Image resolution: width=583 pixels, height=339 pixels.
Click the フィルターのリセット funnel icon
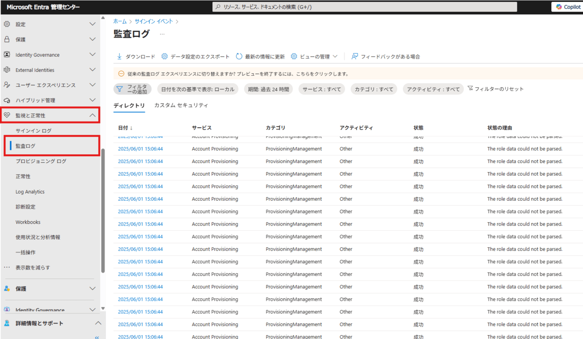point(470,89)
